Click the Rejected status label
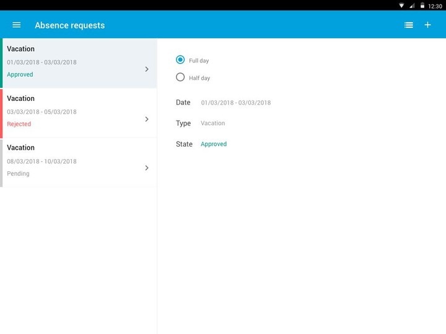The width and height of the screenshot is (446, 334). coord(19,124)
